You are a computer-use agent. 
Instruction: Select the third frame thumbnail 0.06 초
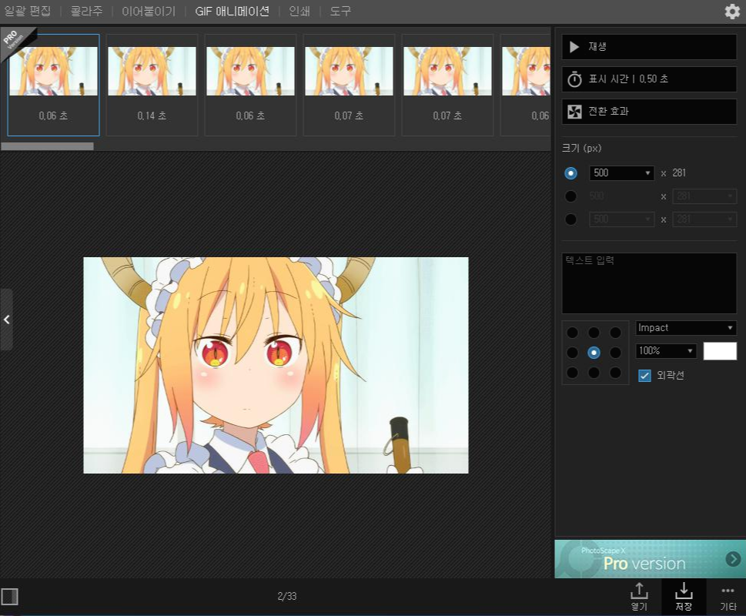pyautogui.click(x=250, y=85)
